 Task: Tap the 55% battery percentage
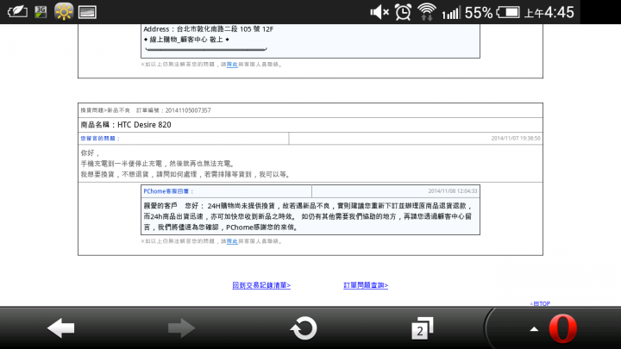[x=479, y=13]
